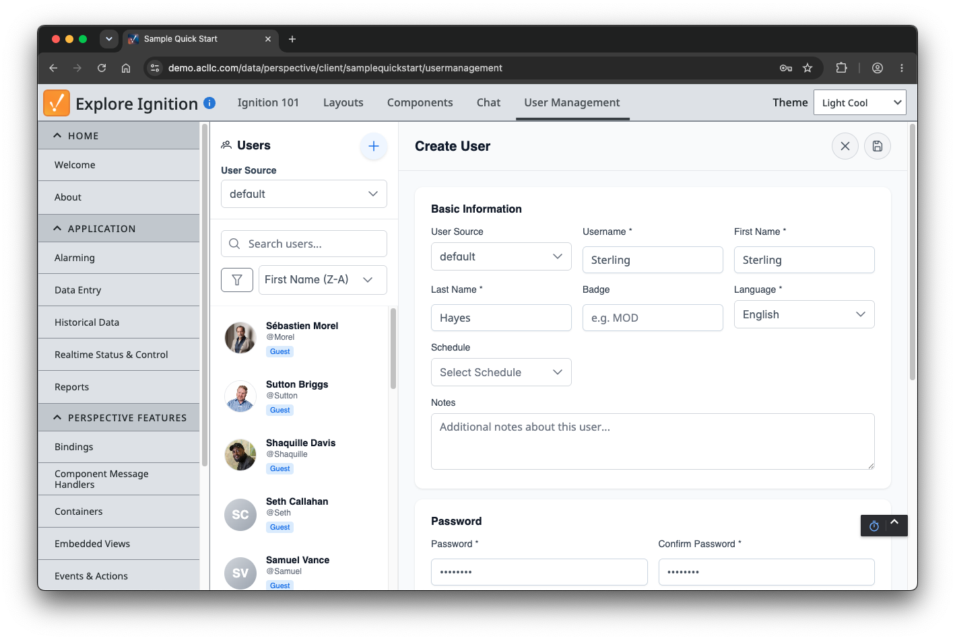The height and width of the screenshot is (640, 955).
Task: Click site info icon in address bar
Action: pos(155,68)
